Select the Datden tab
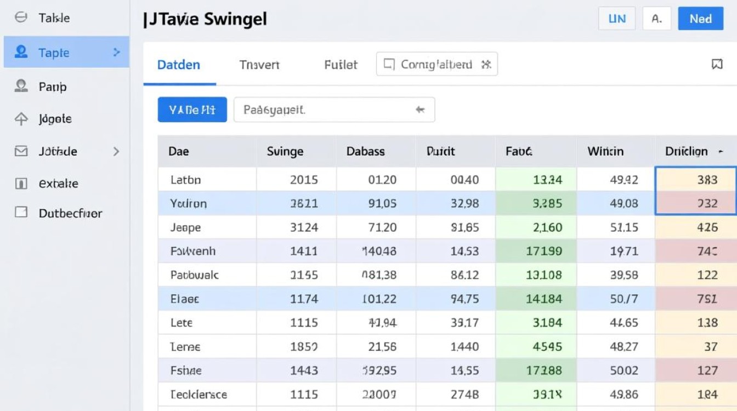This screenshot has width=737, height=411. [179, 65]
